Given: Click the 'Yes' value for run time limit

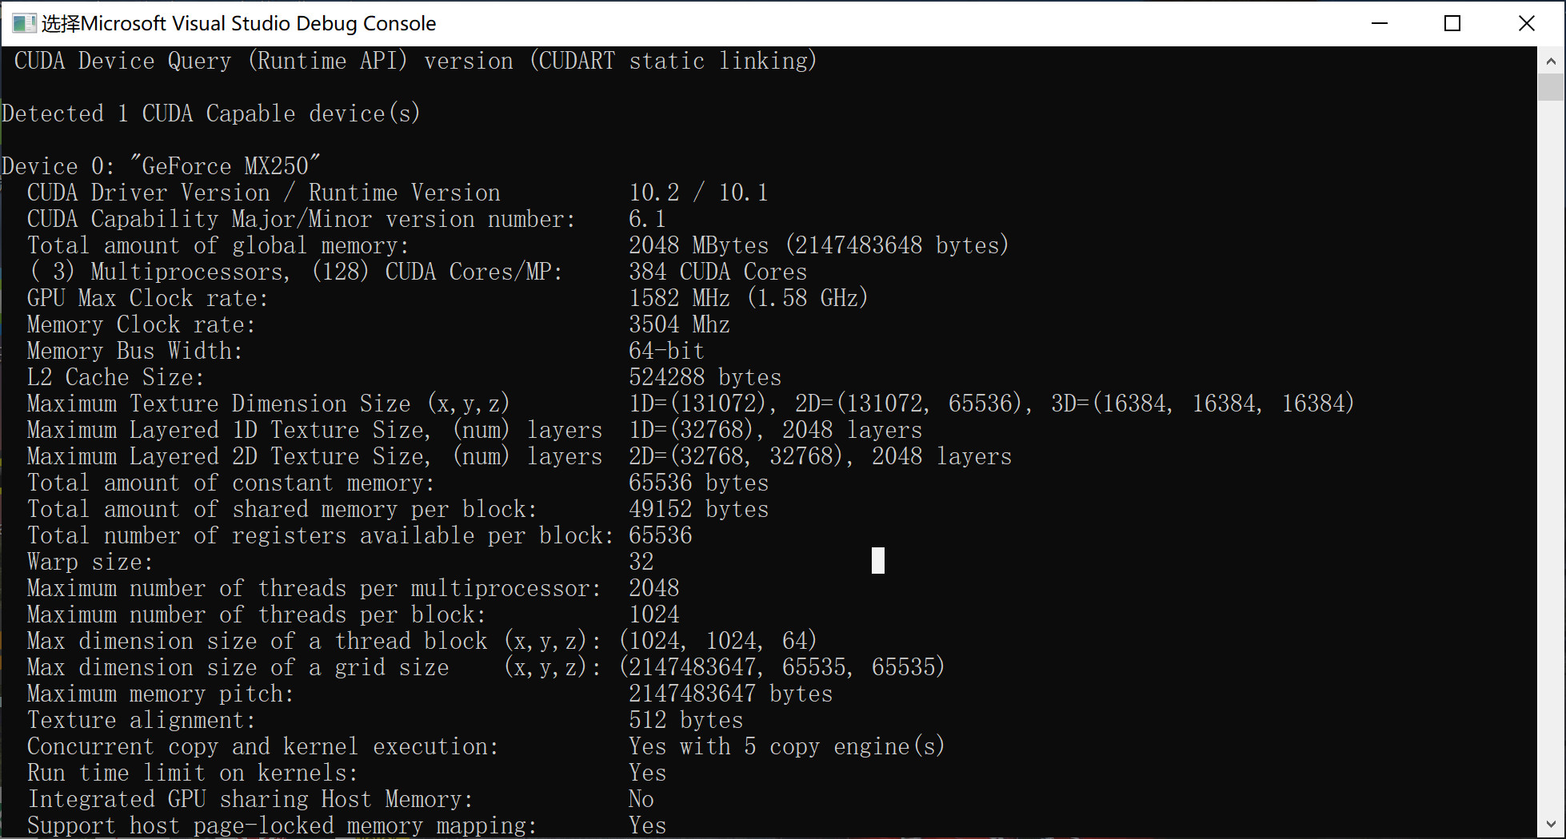Looking at the screenshot, I should coord(647,773).
